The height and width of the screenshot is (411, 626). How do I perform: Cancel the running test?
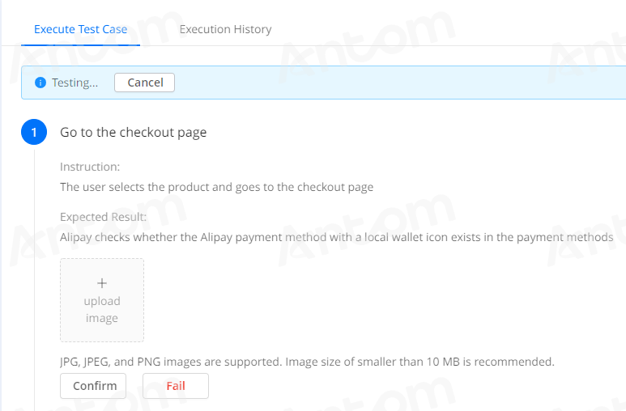click(x=144, y=83)
